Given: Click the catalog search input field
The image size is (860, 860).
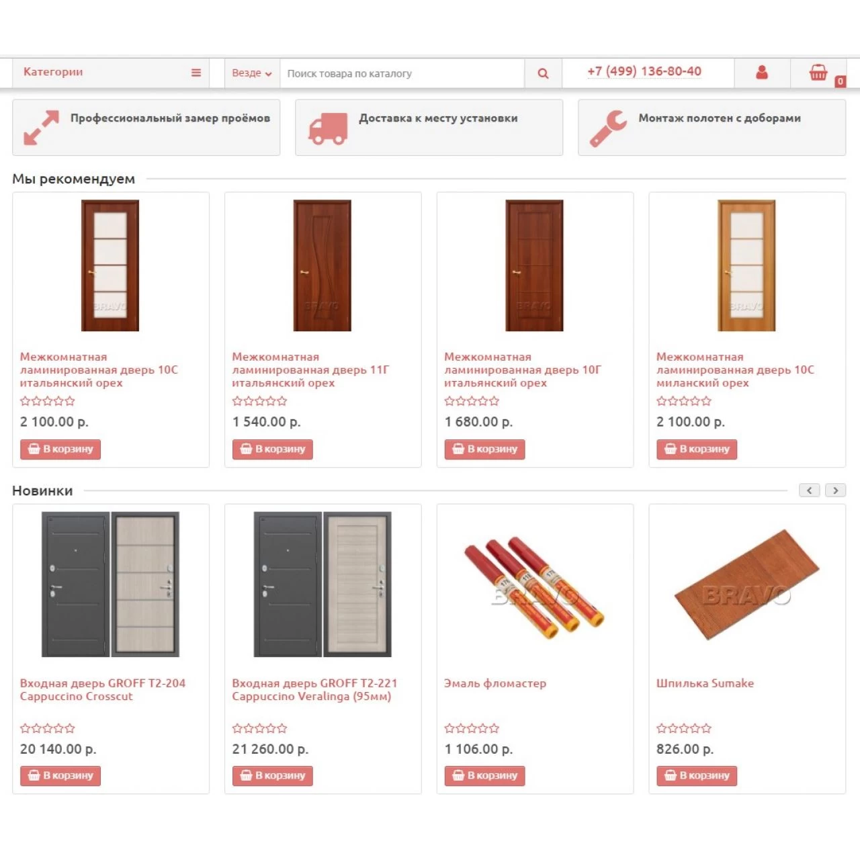Looking at the screenshot, I should pyautogui.click(x=402, y=73).
